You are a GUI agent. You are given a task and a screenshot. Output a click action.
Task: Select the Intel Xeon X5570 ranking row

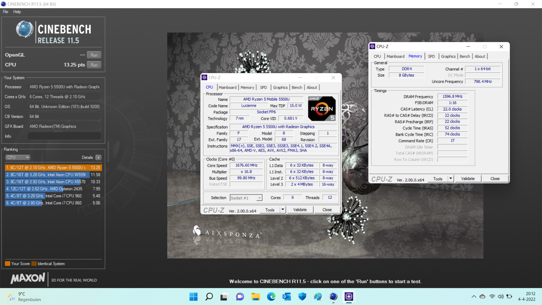[x=53, y=182]
